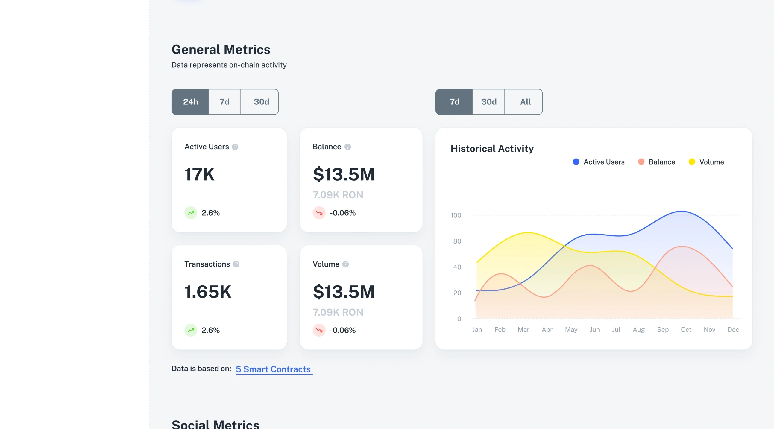Click the 1.65K transactions value
Viewport: 774px width, 429px height.
pyautogui.click(x=208, y=292)
